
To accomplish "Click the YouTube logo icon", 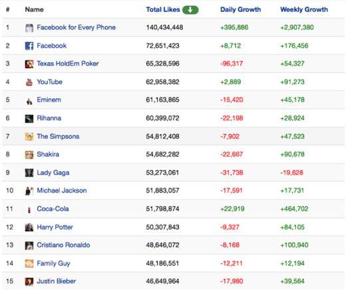I will (29, 82).
